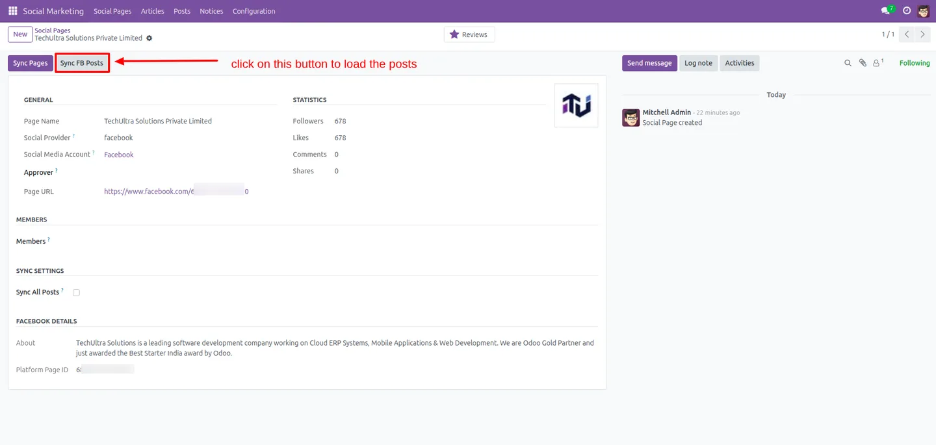Toggle the Sync All Posts checkbox

tap(76, 293)
